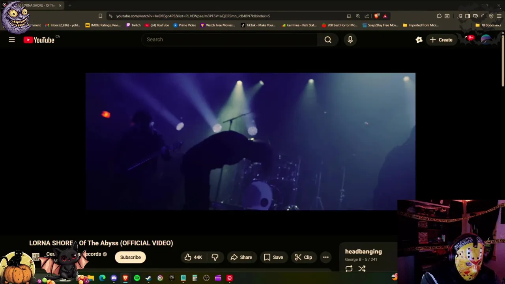
Task: Start voice search with microphone icon
Action: [350, 39]
